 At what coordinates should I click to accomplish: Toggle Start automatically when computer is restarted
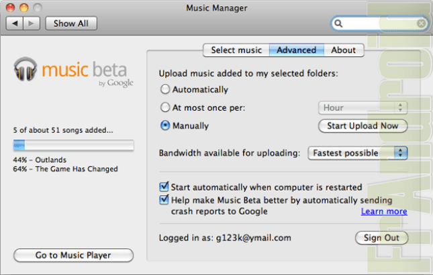[164, 186]
